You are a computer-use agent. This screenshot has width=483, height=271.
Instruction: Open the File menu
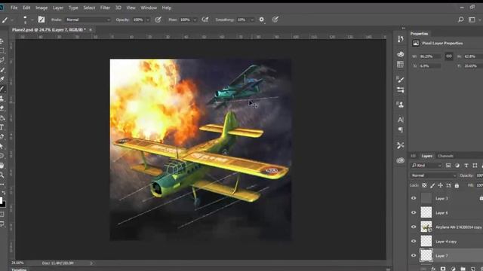tap(14, 8)
